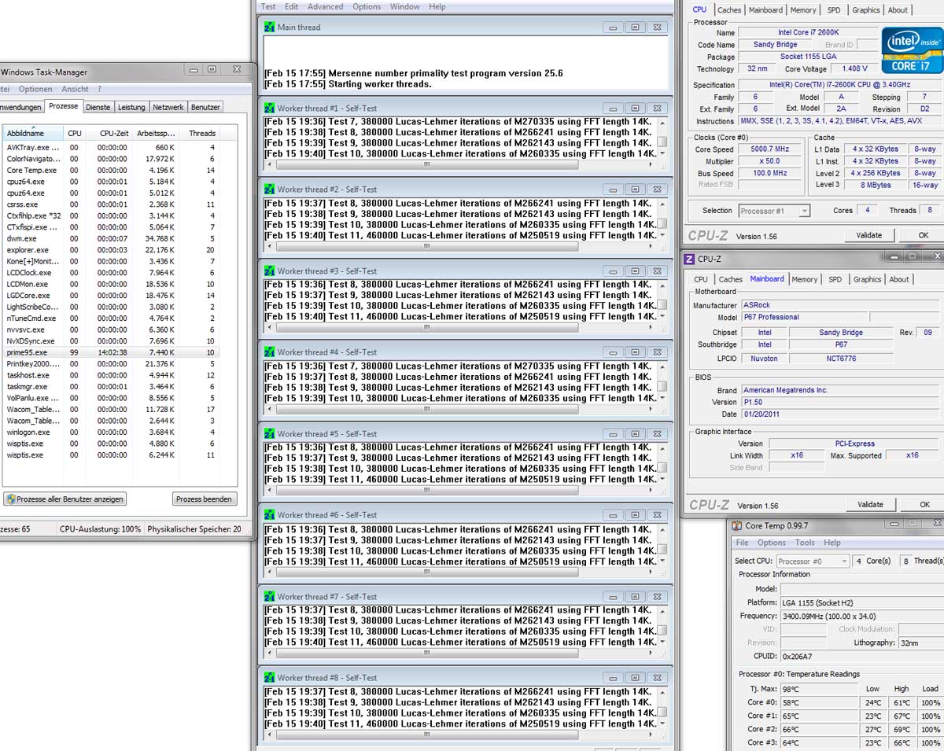The width and height of the screenshot is (944, 751).
Task: Click the Core Temp title bar icon
Action: click(737, 525)
